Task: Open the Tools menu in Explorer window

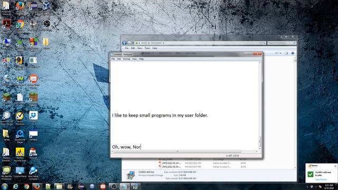Action: click(x=147, y=48)
